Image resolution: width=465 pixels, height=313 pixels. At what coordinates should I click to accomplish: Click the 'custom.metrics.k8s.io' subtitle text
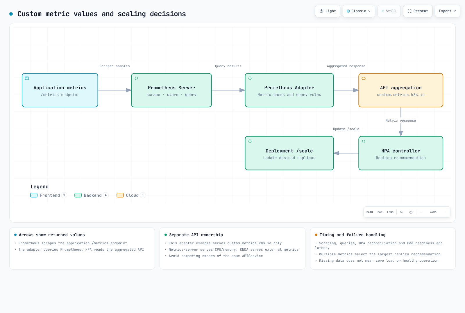pyautogui.click(x=401, y=95)
